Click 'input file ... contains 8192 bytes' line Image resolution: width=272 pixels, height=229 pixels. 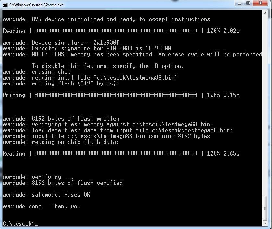tap(106, 136)
